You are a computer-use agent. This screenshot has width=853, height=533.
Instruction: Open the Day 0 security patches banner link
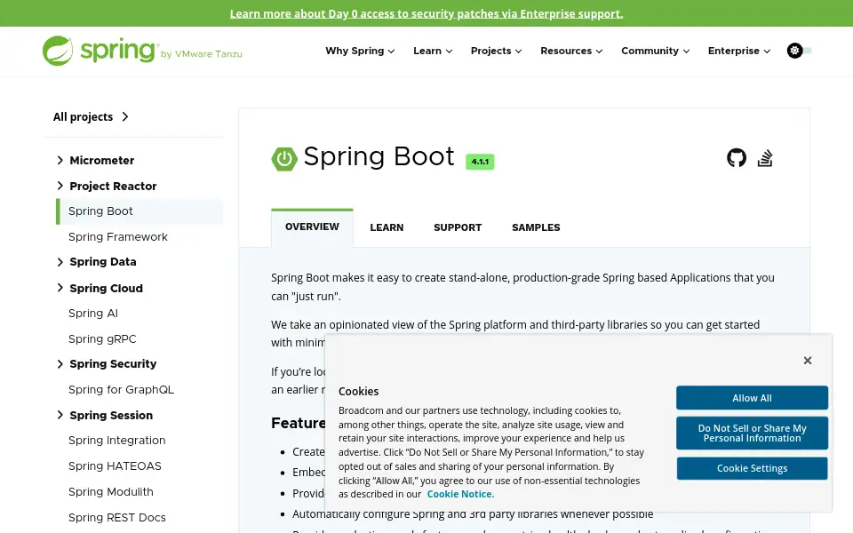click(426, 13)
